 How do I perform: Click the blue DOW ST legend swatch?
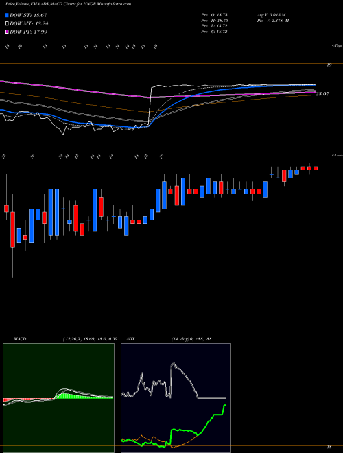pyautogui.click(x=8, y=15)
